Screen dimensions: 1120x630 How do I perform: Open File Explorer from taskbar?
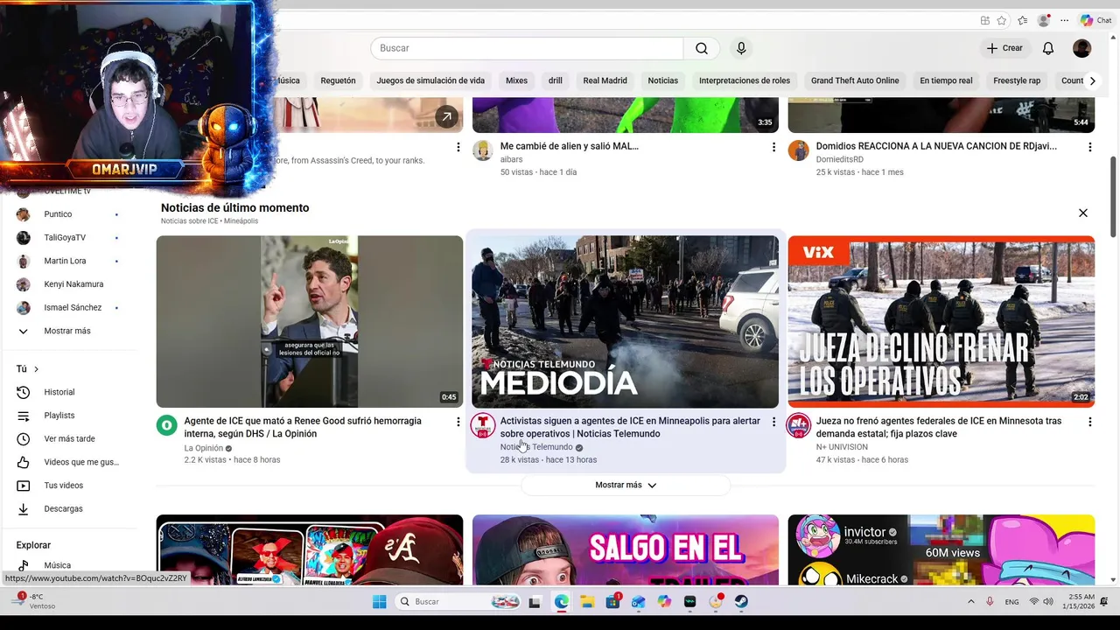point(587,602)
